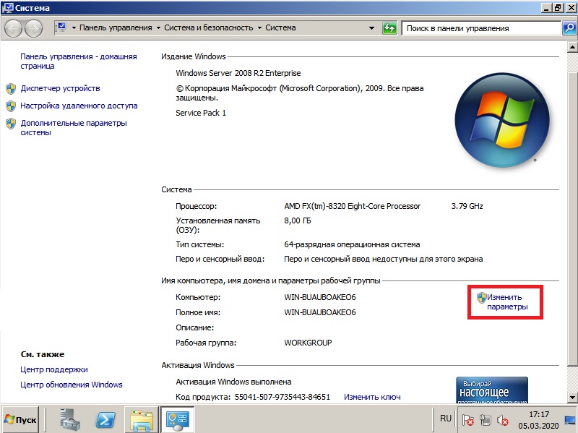Click the network tray icon
The image size is (578, 433).
coord(486,420)
